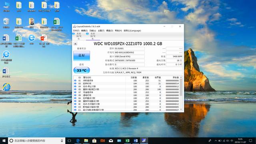Click 33 °C temperature button
Image resolution: width=256 pixels, height=144 pixels.
tap(82, 70)
